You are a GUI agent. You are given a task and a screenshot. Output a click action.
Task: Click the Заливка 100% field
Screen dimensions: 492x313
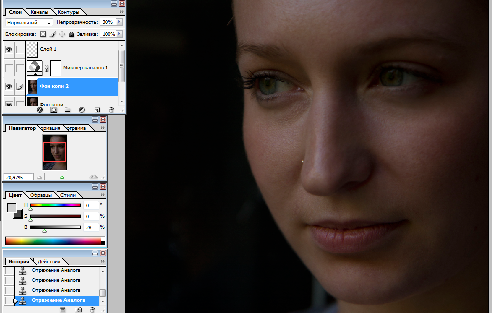[x=108, y=34]
